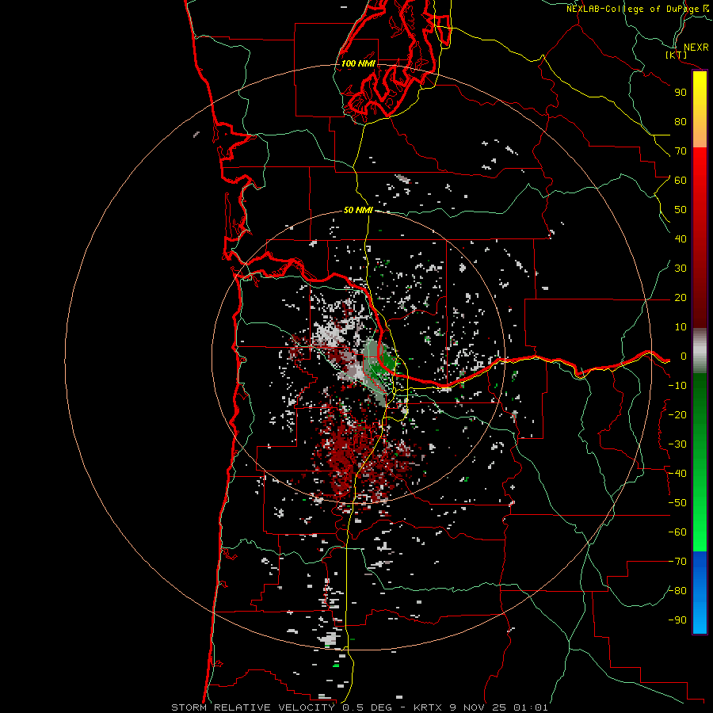Select the -90 value on the velocity scale
713x713 pixels.
pos(677,620)
